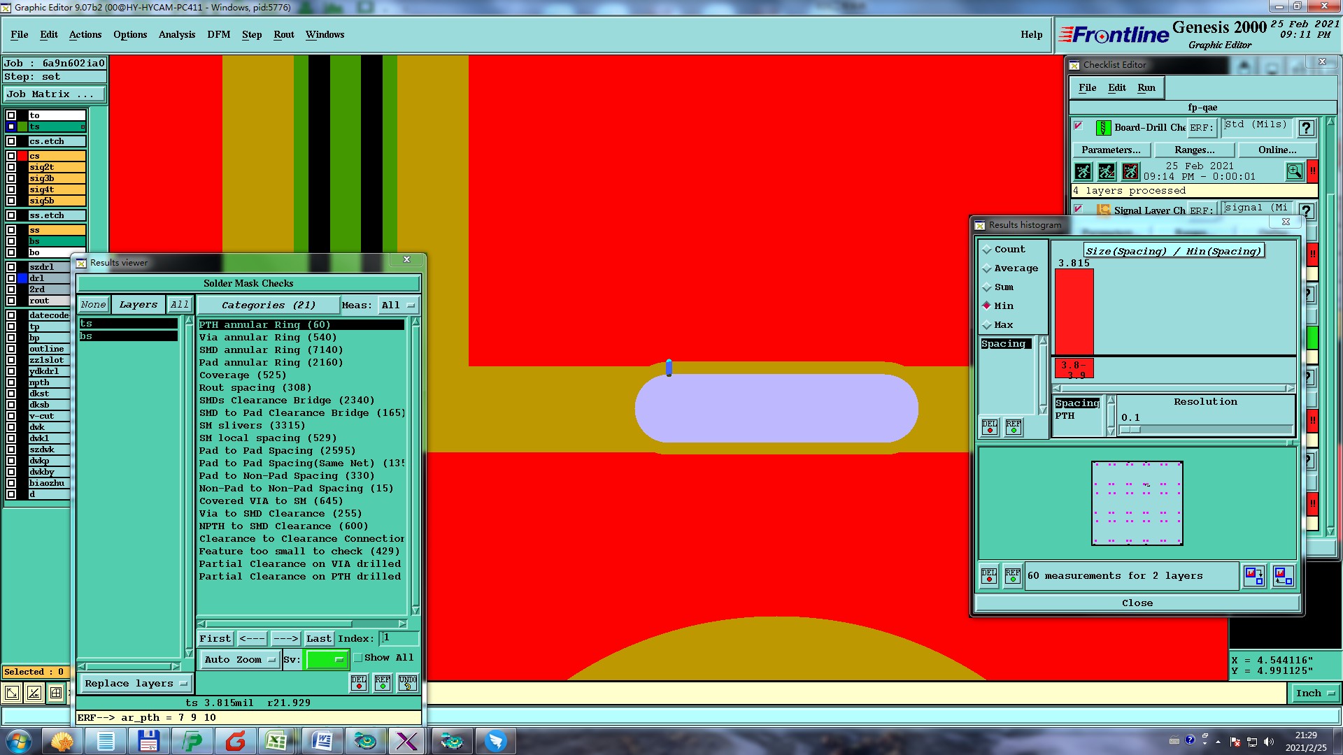The height and width of the screenshot is (755, 1343).
Task: Click the rightmost histogram transfer icon
Action: 1283,576
